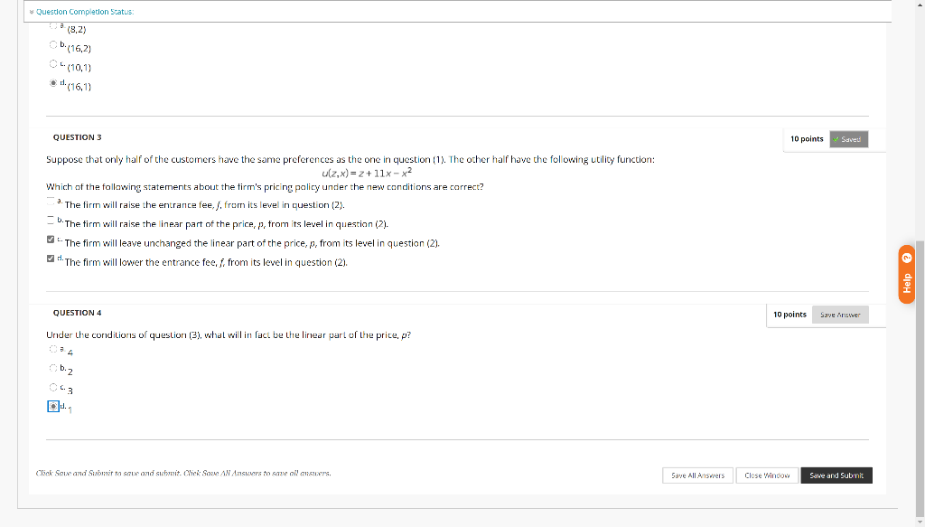This screenshot has height=527, width=925.
Task: Choose answer c. 3 for Question 4
Action: (x=53, y=387)
